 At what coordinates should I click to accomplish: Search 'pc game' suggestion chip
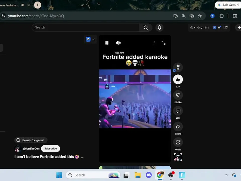coord(31,140)
